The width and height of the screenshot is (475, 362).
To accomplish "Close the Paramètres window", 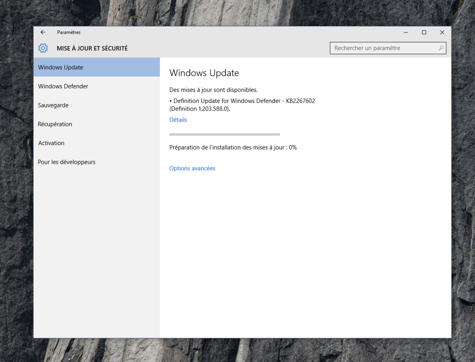I will click(442, 32).
